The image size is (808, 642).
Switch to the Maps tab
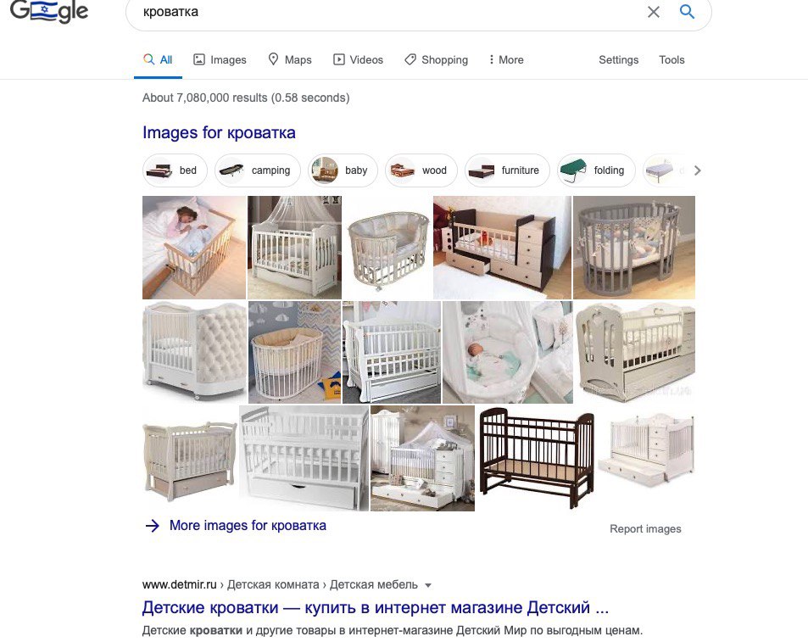pos(290,59)
